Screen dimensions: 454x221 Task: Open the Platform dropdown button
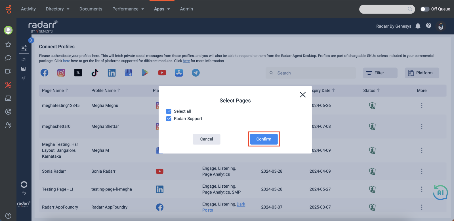422,73
